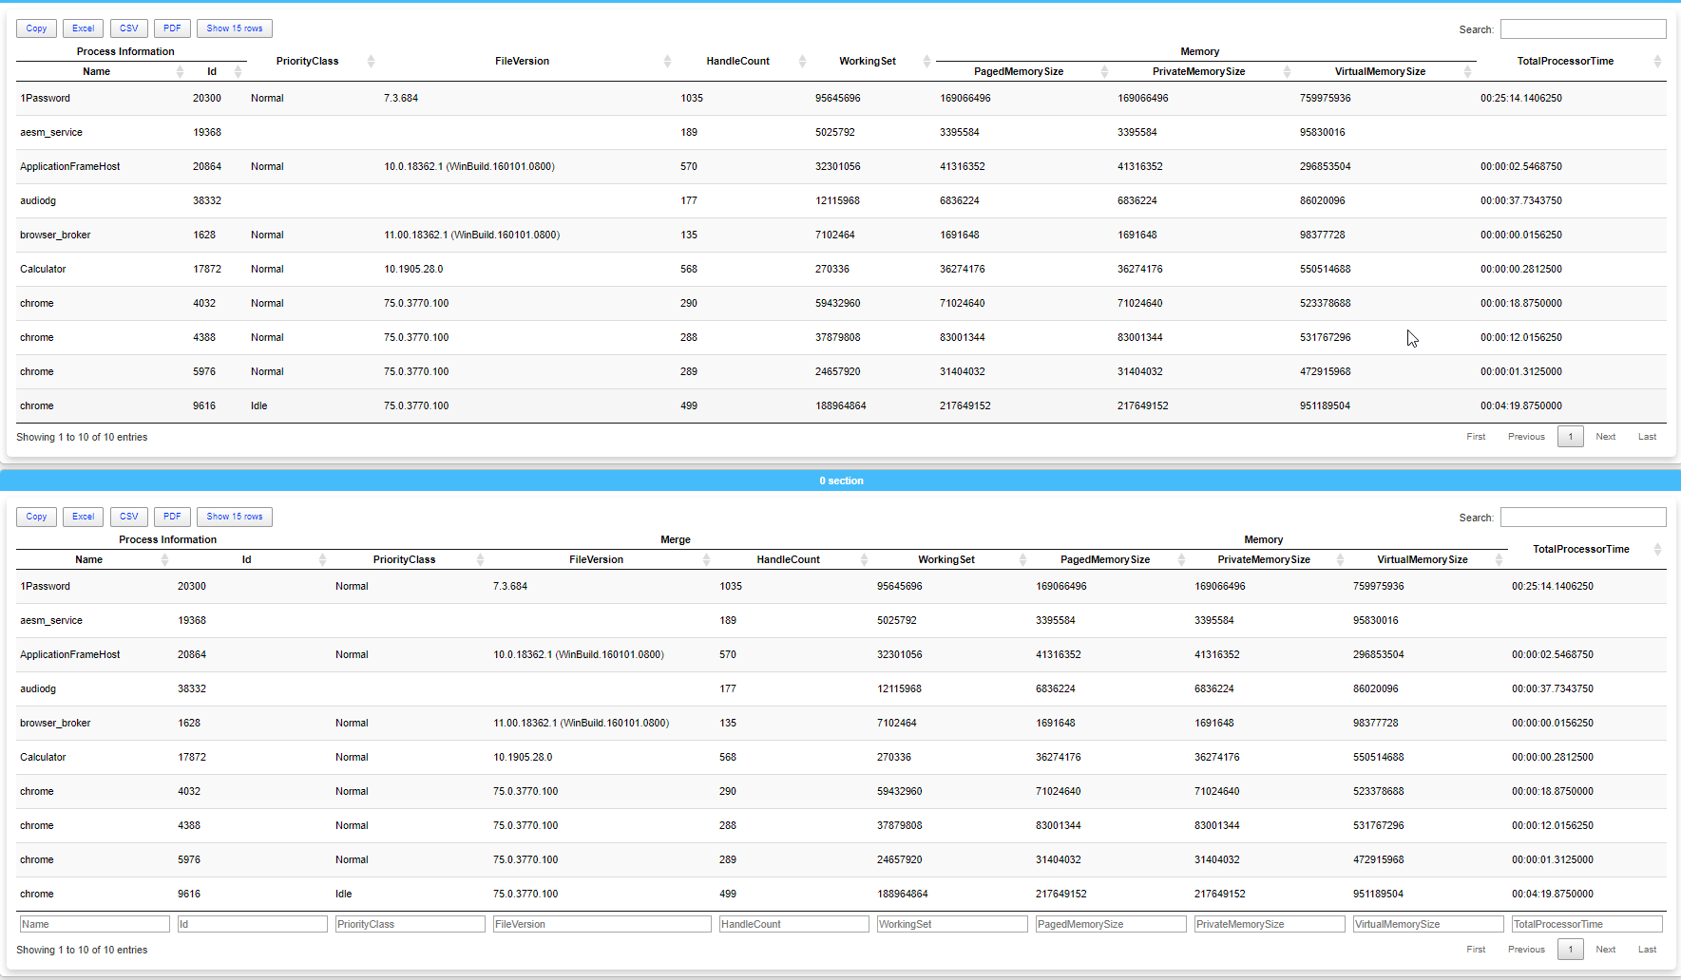Export the top table to Excel
This screenshot has height=980, width=1681.
point(83,28)
